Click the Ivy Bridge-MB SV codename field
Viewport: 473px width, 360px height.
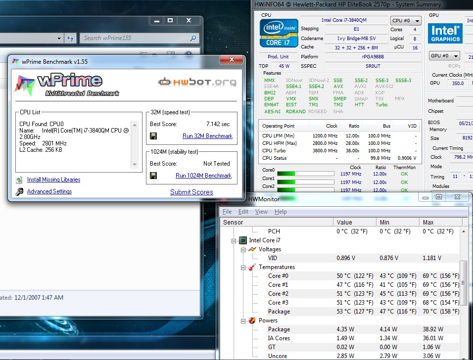click(x=356, y=38)
